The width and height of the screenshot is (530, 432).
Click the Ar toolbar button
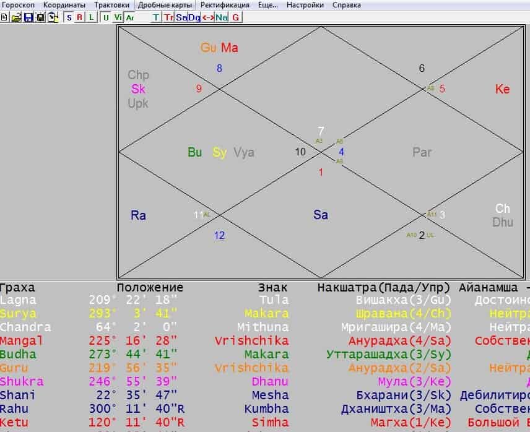130,17
